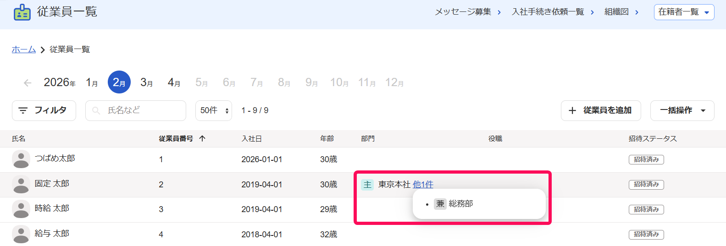Click the 総務部 entry in the popup
726x246 pixels.
[461, 204]
